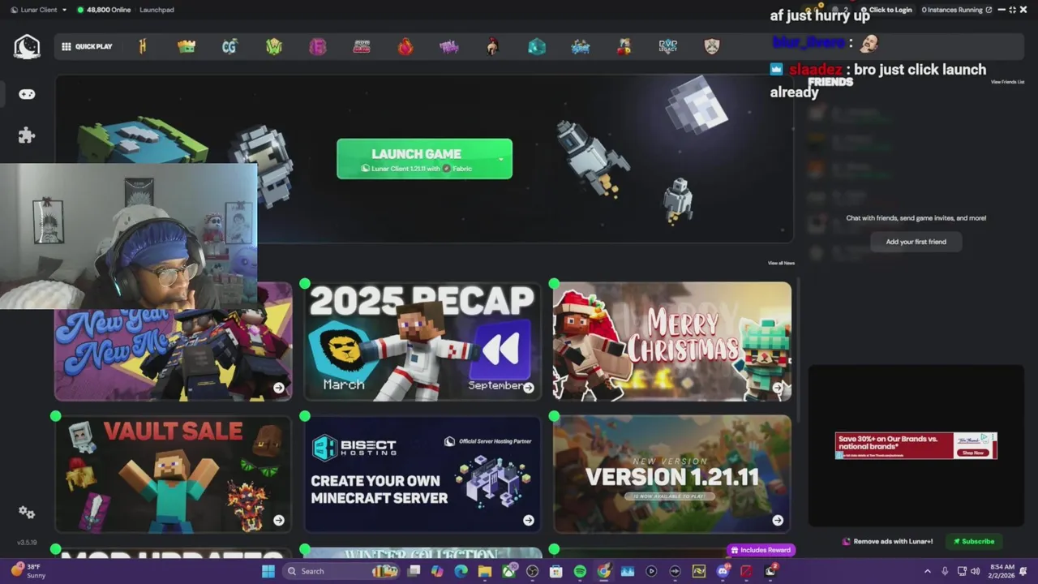Open the blue splash server icon
This screenshot has height=584, width=1038.
pyautogui.click(x=581, y=46)
